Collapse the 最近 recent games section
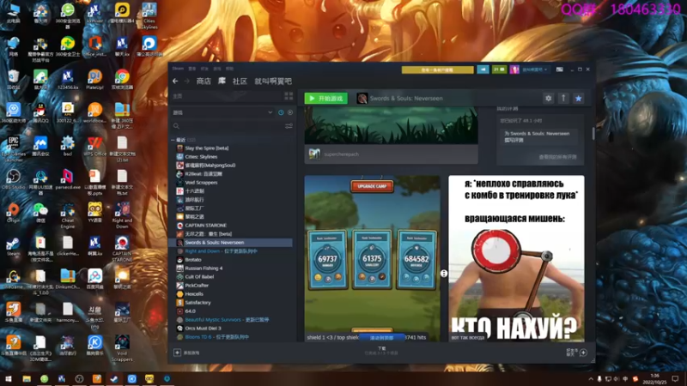The height and width of the screenshot is (386, 687). [173, 140]
